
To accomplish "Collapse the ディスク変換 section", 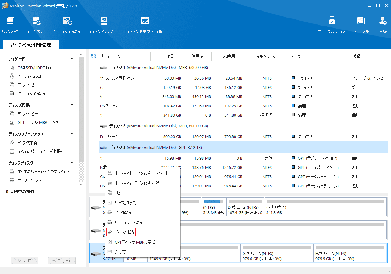I will [x=72, y=104].
